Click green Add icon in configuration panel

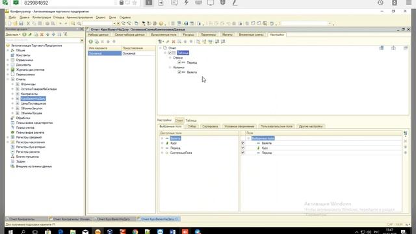25,34
